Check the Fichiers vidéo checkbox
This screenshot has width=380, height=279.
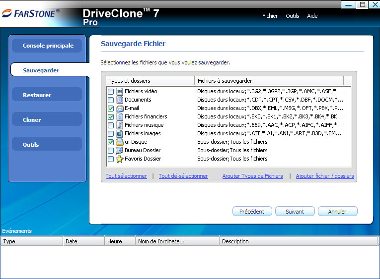coord(111,91)
